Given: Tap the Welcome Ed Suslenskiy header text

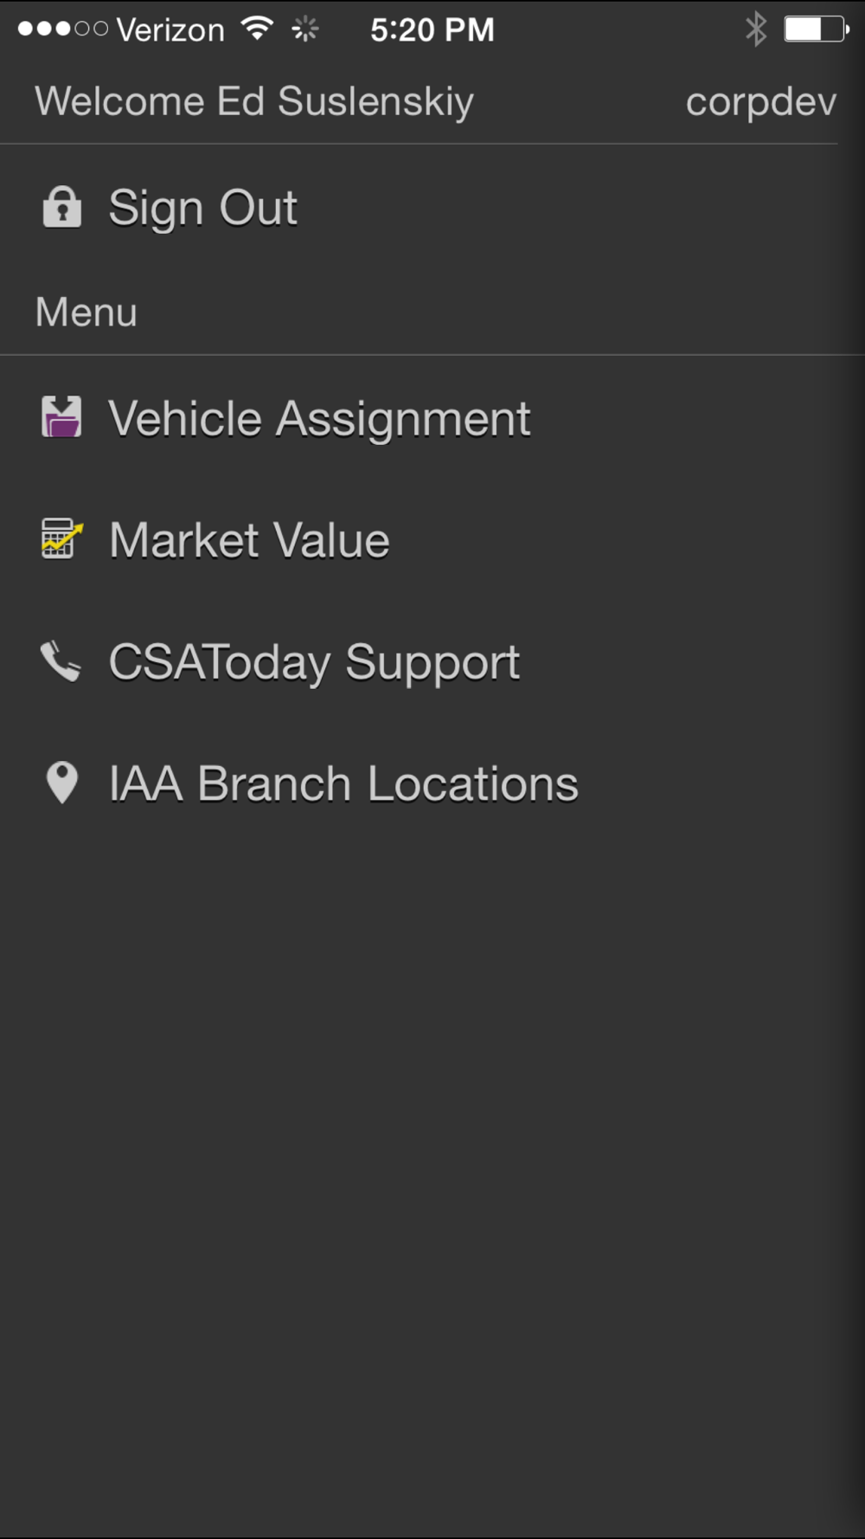Looking at the screenshot, I should click(254, 102).
